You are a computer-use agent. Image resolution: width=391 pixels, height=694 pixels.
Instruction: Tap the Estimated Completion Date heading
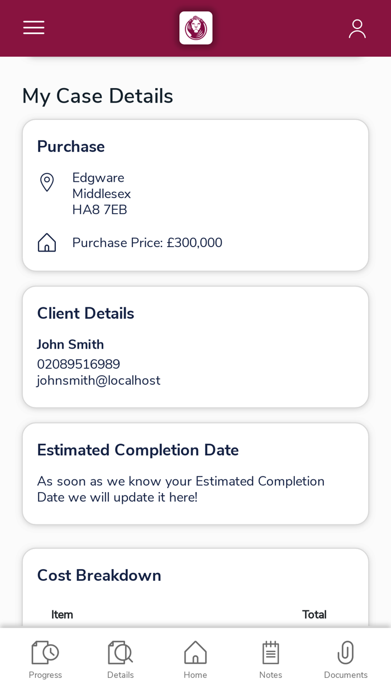click(x=138, y=450)
